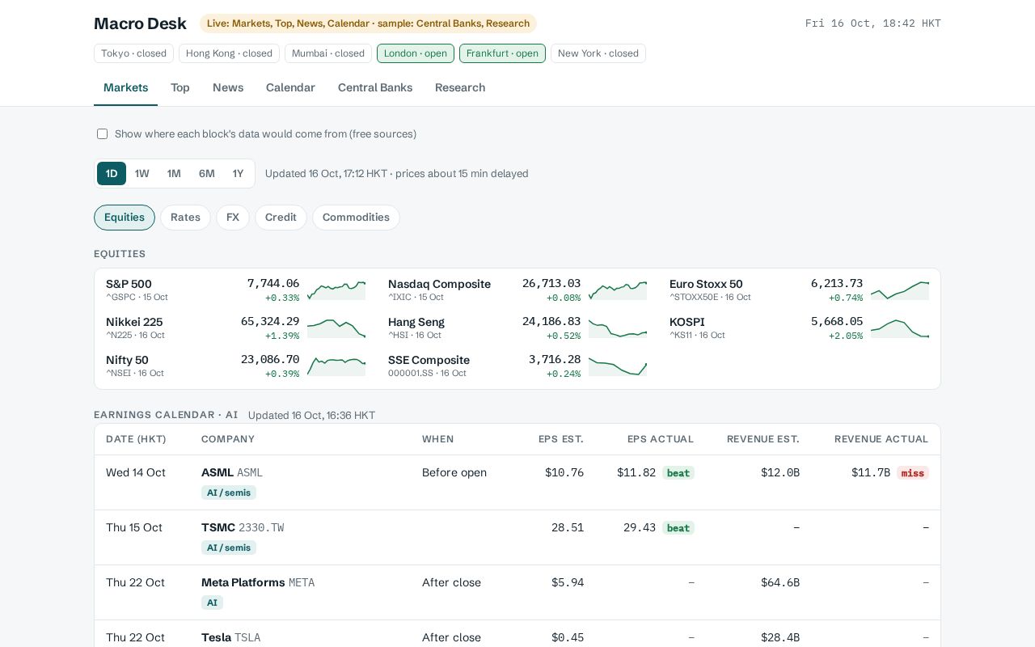Enable the show data sources checkbox

[103, 134]
